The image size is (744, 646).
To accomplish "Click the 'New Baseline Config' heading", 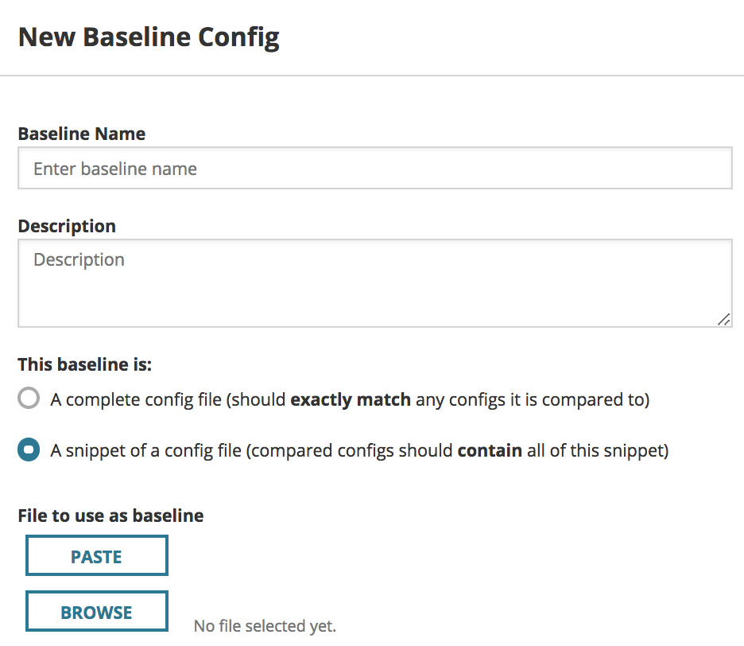I will coord(149,37).
